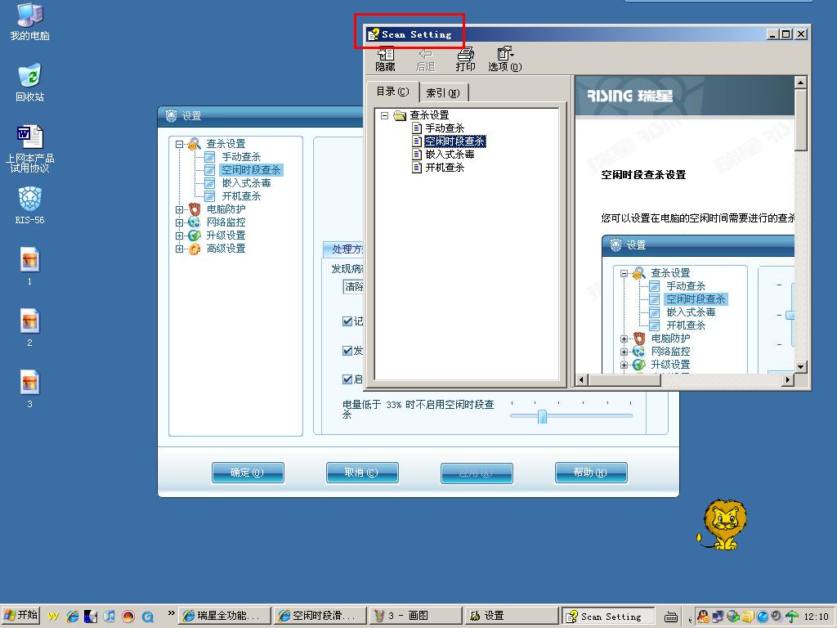The height and width of the screenshot is (628, 837).
Task: Click the help pane vertical scrollbar down arrow
Action: [x=800, y=367]
